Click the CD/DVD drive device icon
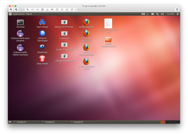The height and width of the screenshot is (135, 188). (47, 9)
